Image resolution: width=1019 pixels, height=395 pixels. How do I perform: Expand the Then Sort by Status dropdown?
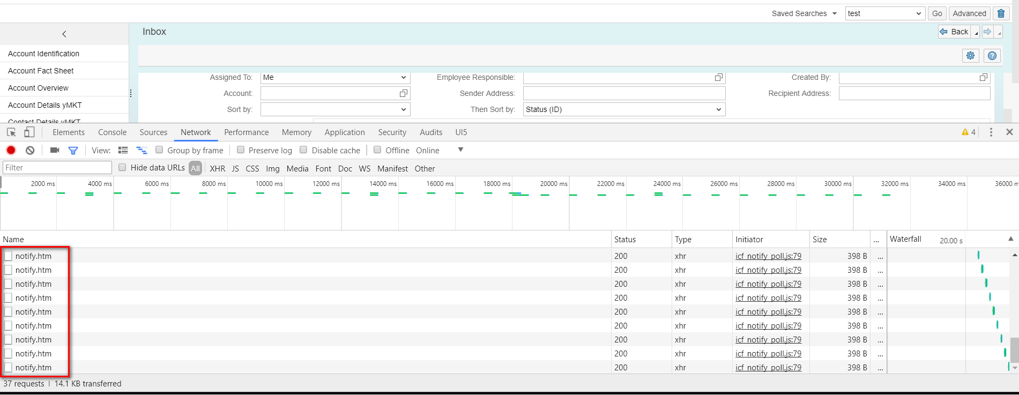coord(624,109)
